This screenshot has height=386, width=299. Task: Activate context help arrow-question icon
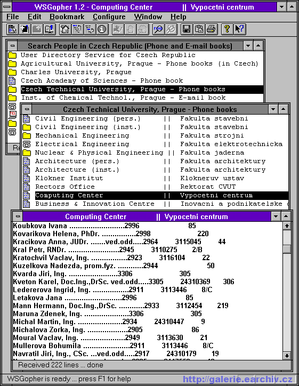coord(239,29)
